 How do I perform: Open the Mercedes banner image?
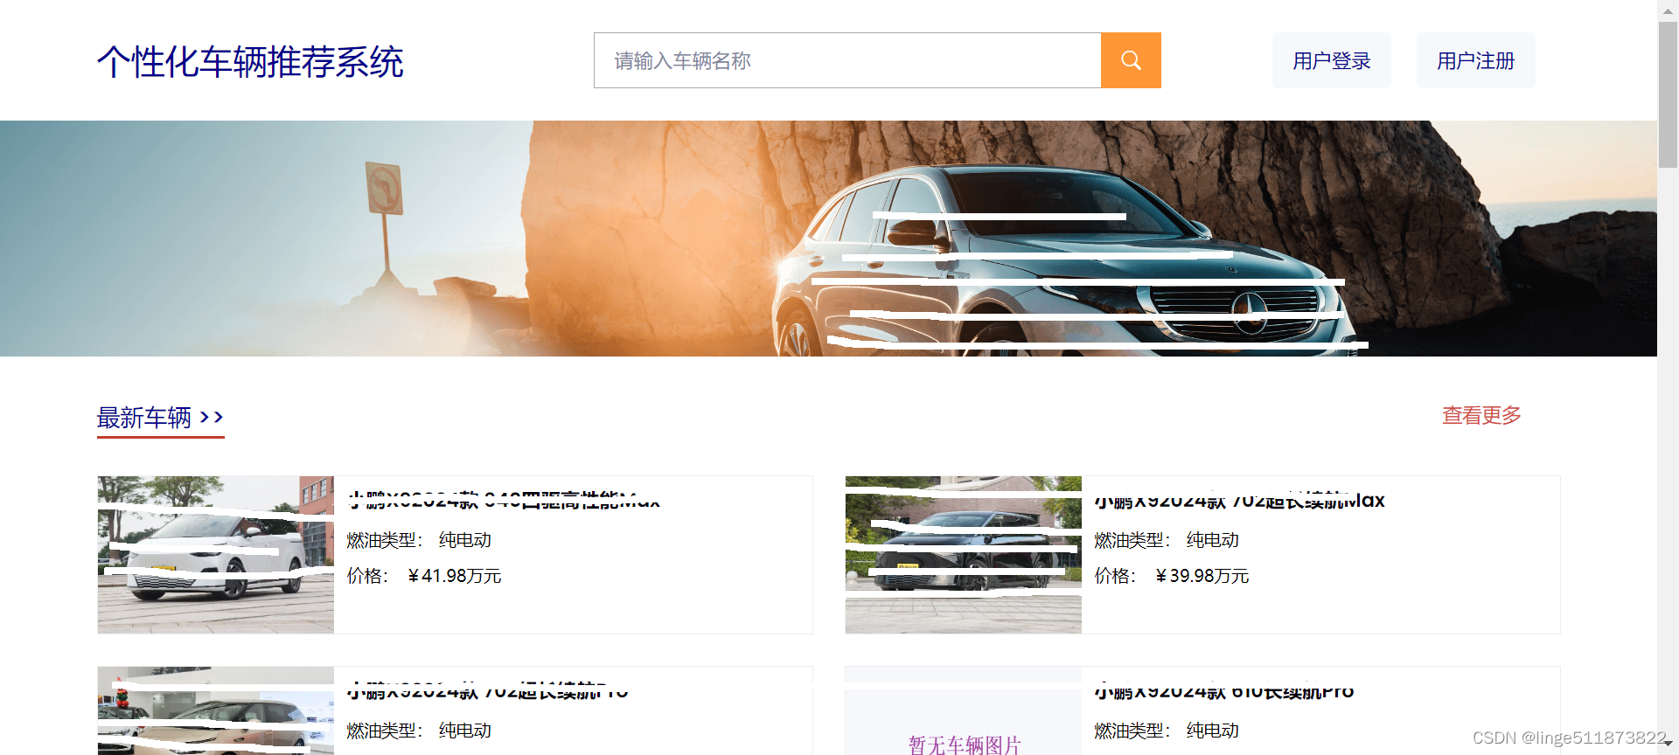coord(828,239)
